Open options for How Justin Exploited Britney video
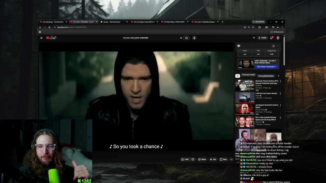 pos(280,118)
